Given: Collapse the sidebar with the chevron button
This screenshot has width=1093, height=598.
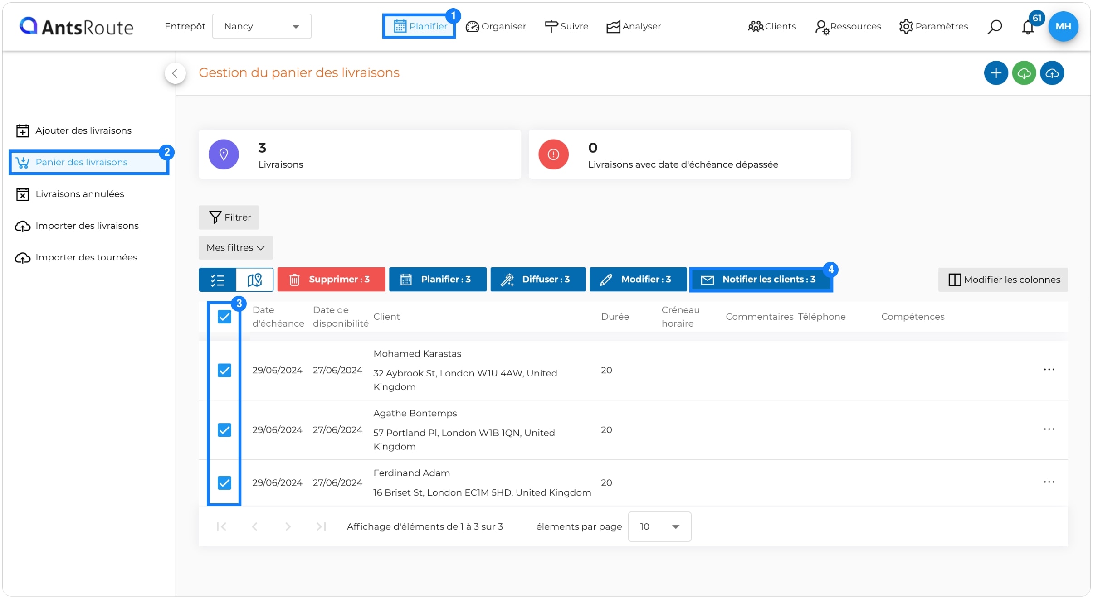Looking at the screenshot, I should (x=175, y=73).
